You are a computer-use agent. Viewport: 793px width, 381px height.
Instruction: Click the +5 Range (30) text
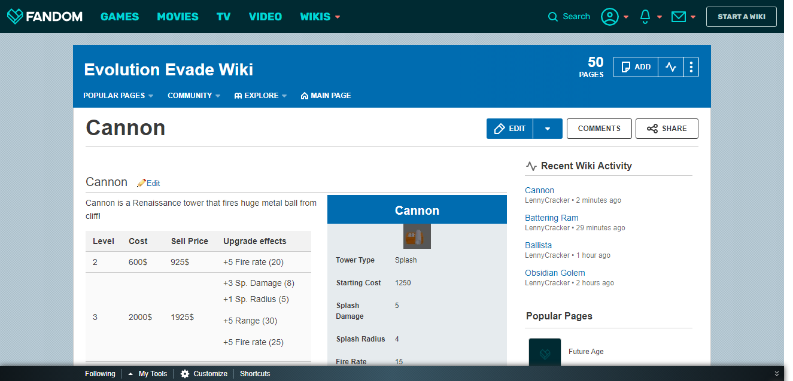click(250, 321)
